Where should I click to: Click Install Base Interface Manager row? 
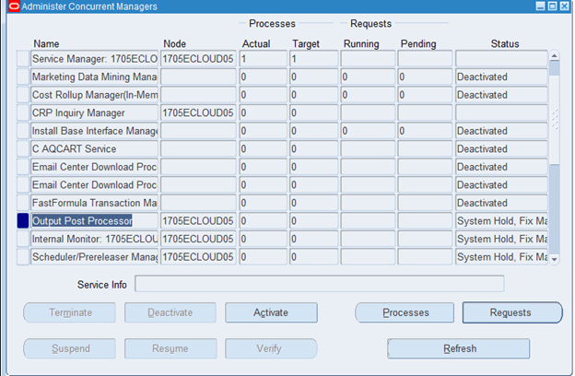[x=94, y=131]
